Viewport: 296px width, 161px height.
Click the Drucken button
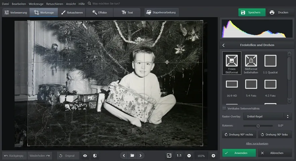280,12
